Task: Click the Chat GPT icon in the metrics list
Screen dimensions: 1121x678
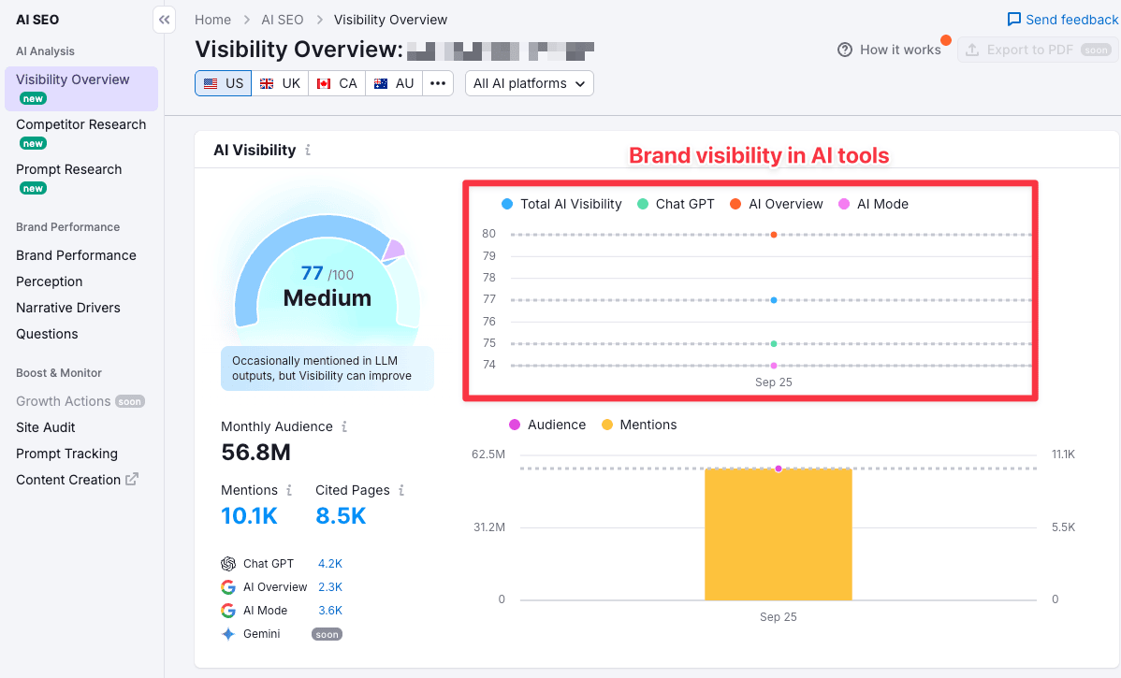Action: point(228,564)
